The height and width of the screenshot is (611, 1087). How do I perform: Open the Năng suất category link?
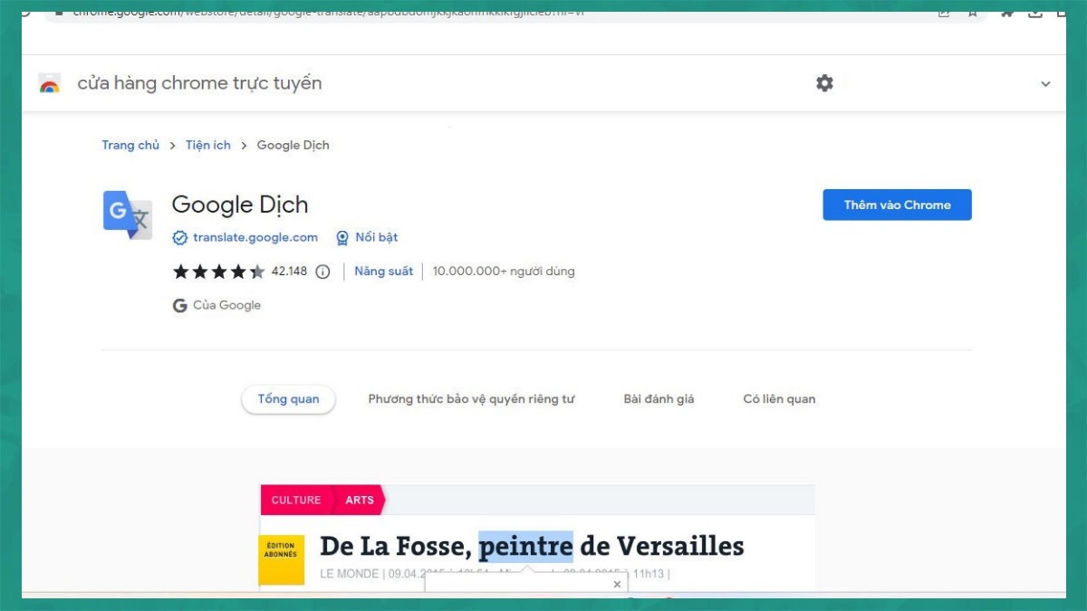[383, 271]
